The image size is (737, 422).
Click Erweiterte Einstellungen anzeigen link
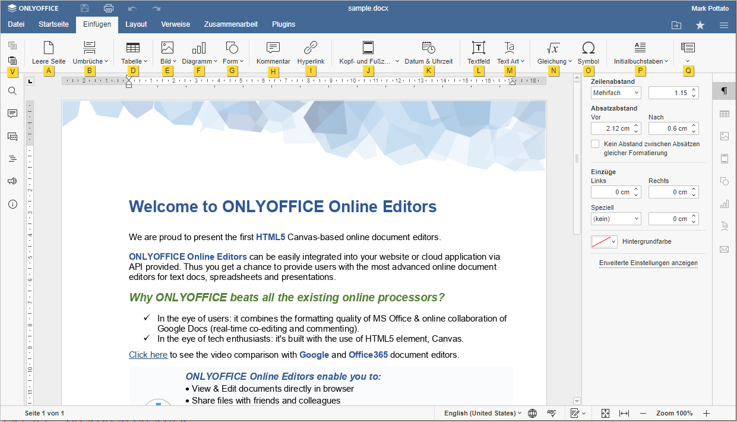(x=649, y=263)
